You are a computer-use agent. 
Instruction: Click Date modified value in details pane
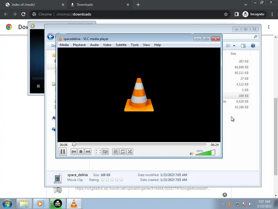173,175
